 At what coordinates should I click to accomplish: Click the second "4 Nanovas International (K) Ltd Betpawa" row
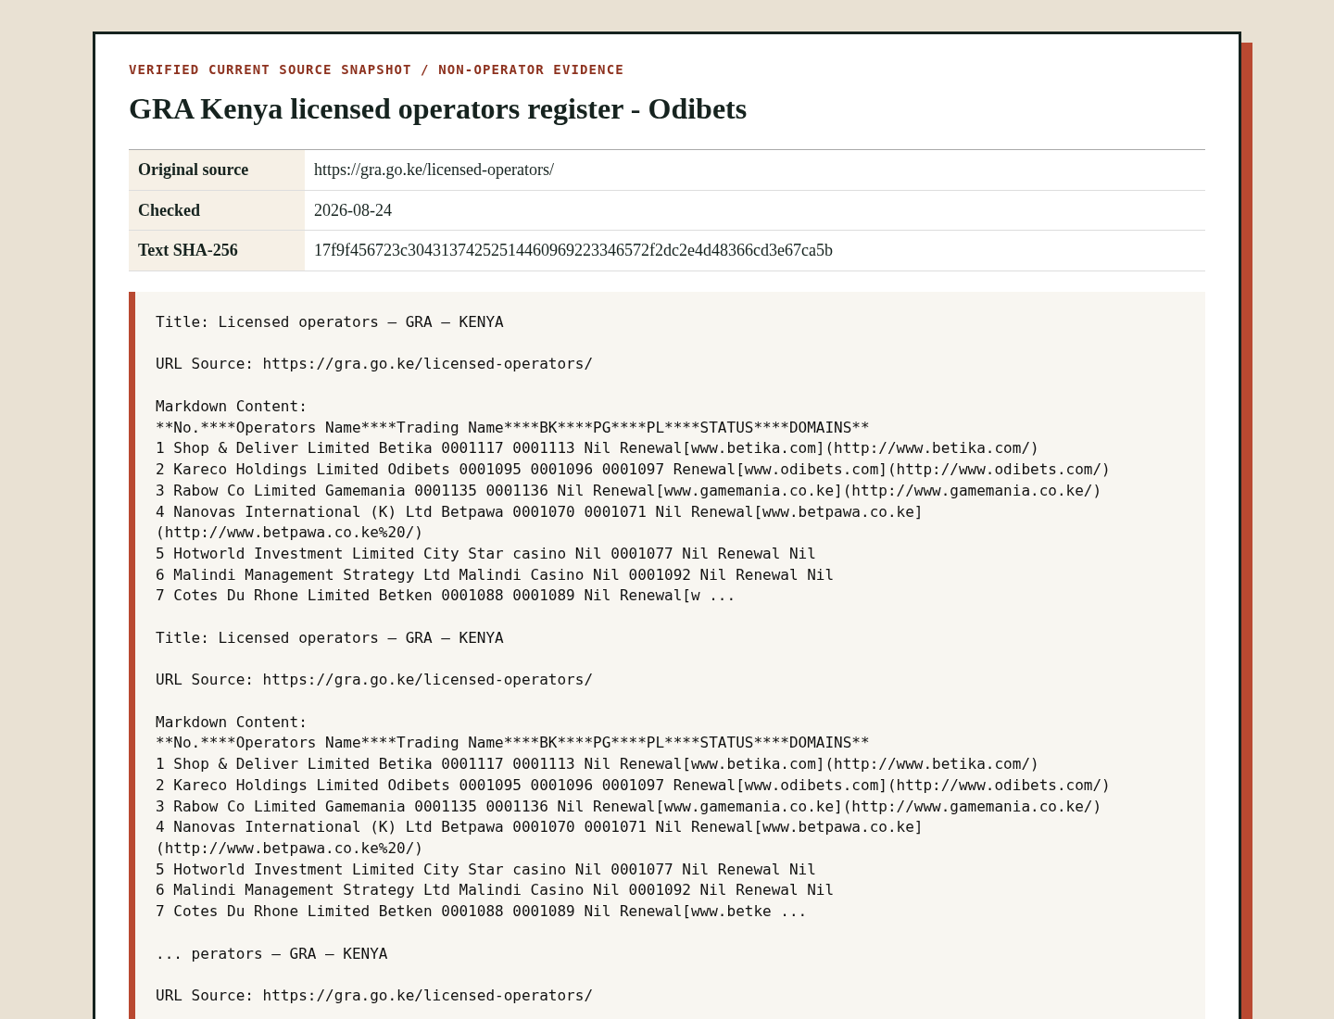click(539, 837)
